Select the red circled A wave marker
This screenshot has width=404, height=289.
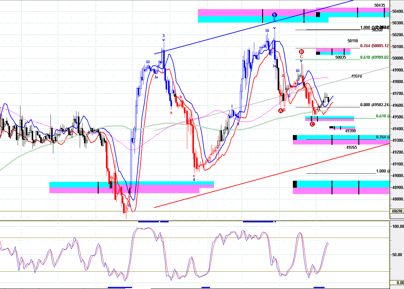click(x=280, y=110)
